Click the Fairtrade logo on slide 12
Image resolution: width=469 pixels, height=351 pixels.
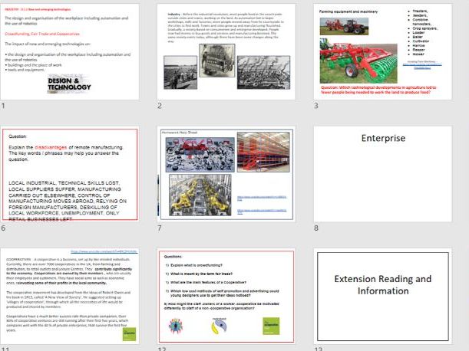click(220, 326)
